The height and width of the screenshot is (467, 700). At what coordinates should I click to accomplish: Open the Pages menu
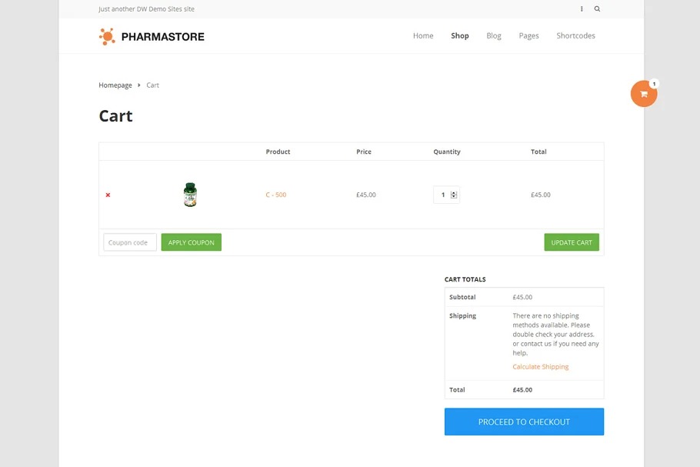point(528,36)
